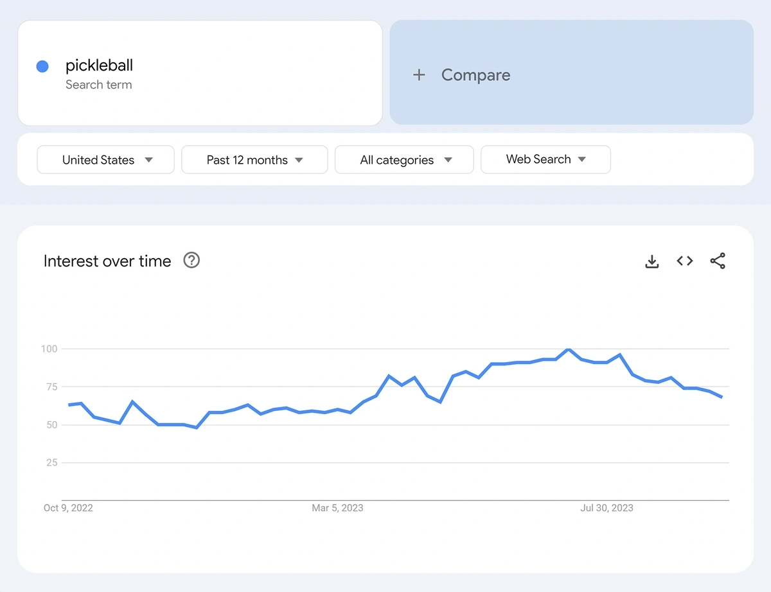Open help next to Interest over time

(x=191, y=260)
